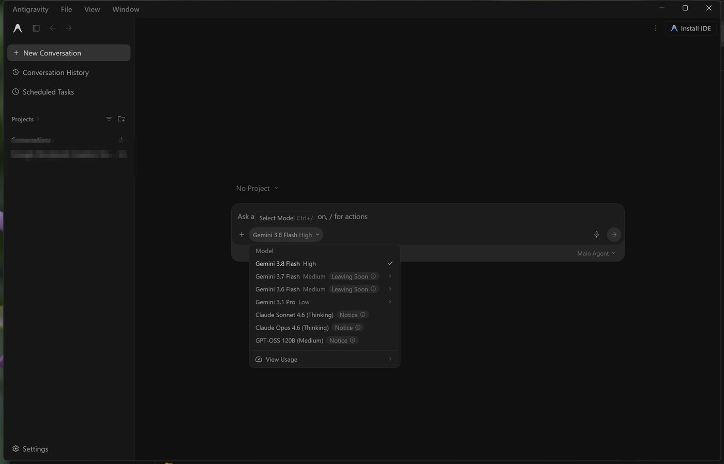This screenshot has width=724, height=464.
Task: Open the GPT-OSS 120B Notice info icon
Action: (x=353, y=341)
